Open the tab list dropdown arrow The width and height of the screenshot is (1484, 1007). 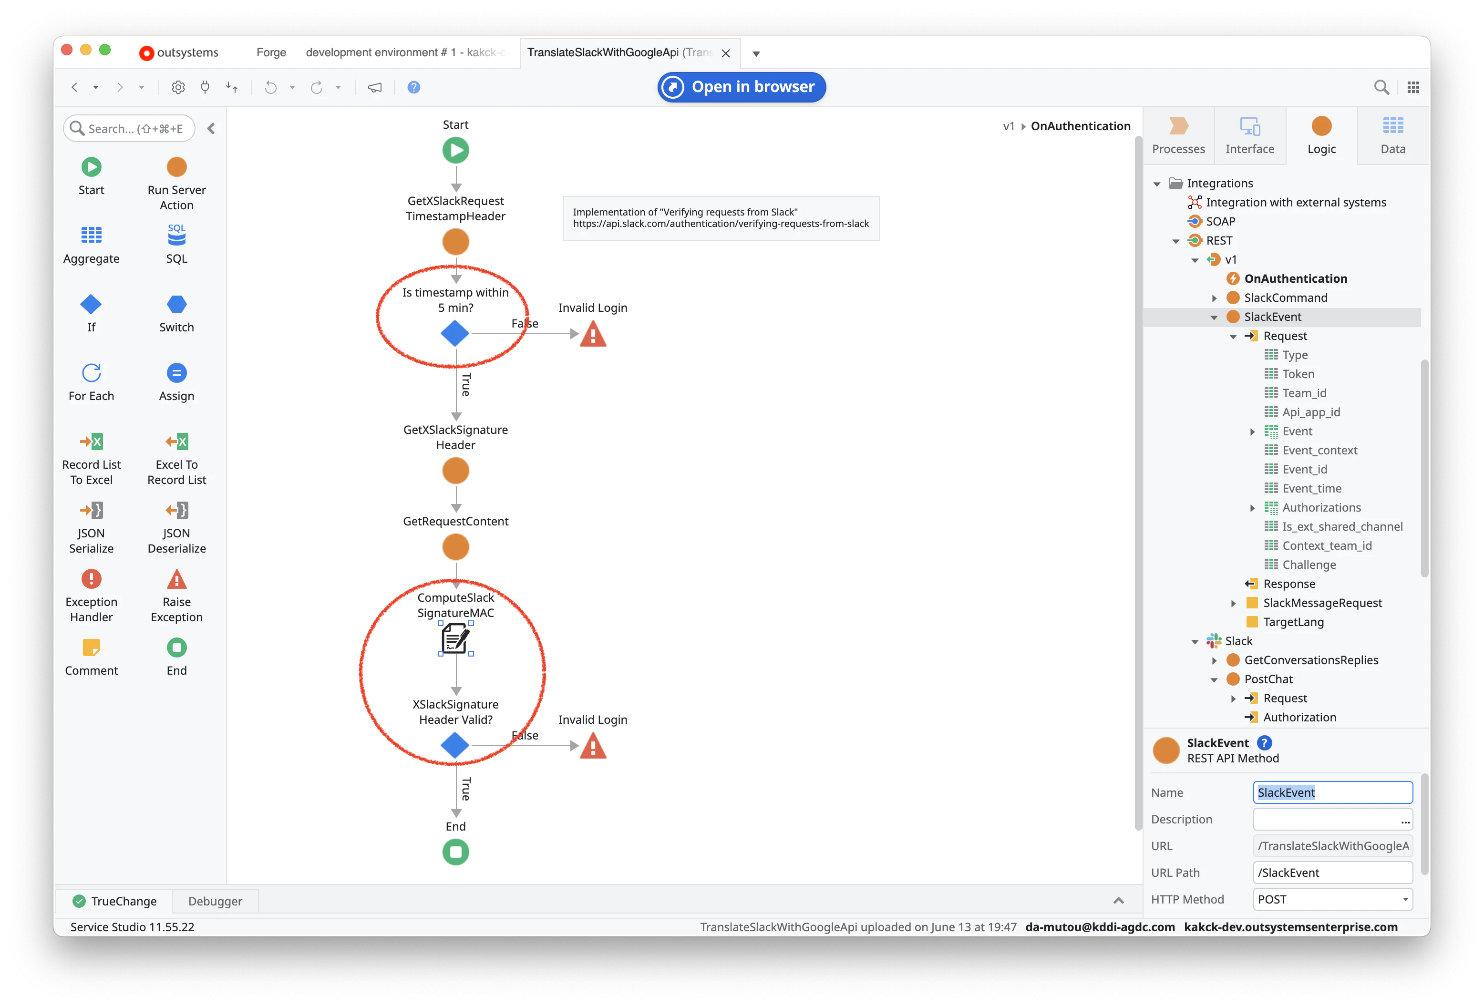(756, 53)
